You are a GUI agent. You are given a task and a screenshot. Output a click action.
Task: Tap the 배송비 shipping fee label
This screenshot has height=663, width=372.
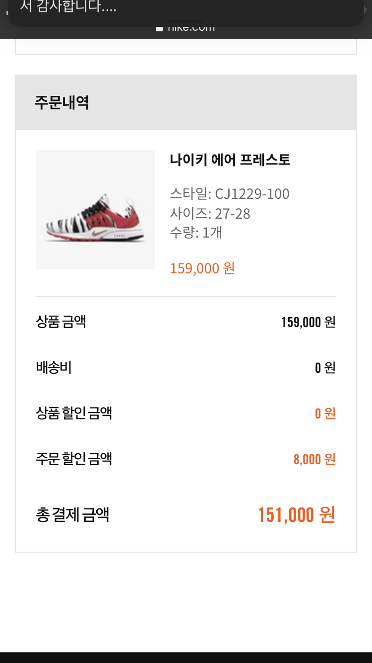pyautogui.click(x=54, y=367)
